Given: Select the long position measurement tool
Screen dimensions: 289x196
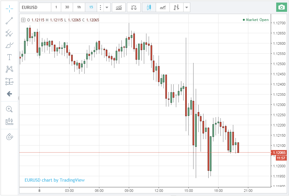Looking at the screenshot, I should (9, 81).
